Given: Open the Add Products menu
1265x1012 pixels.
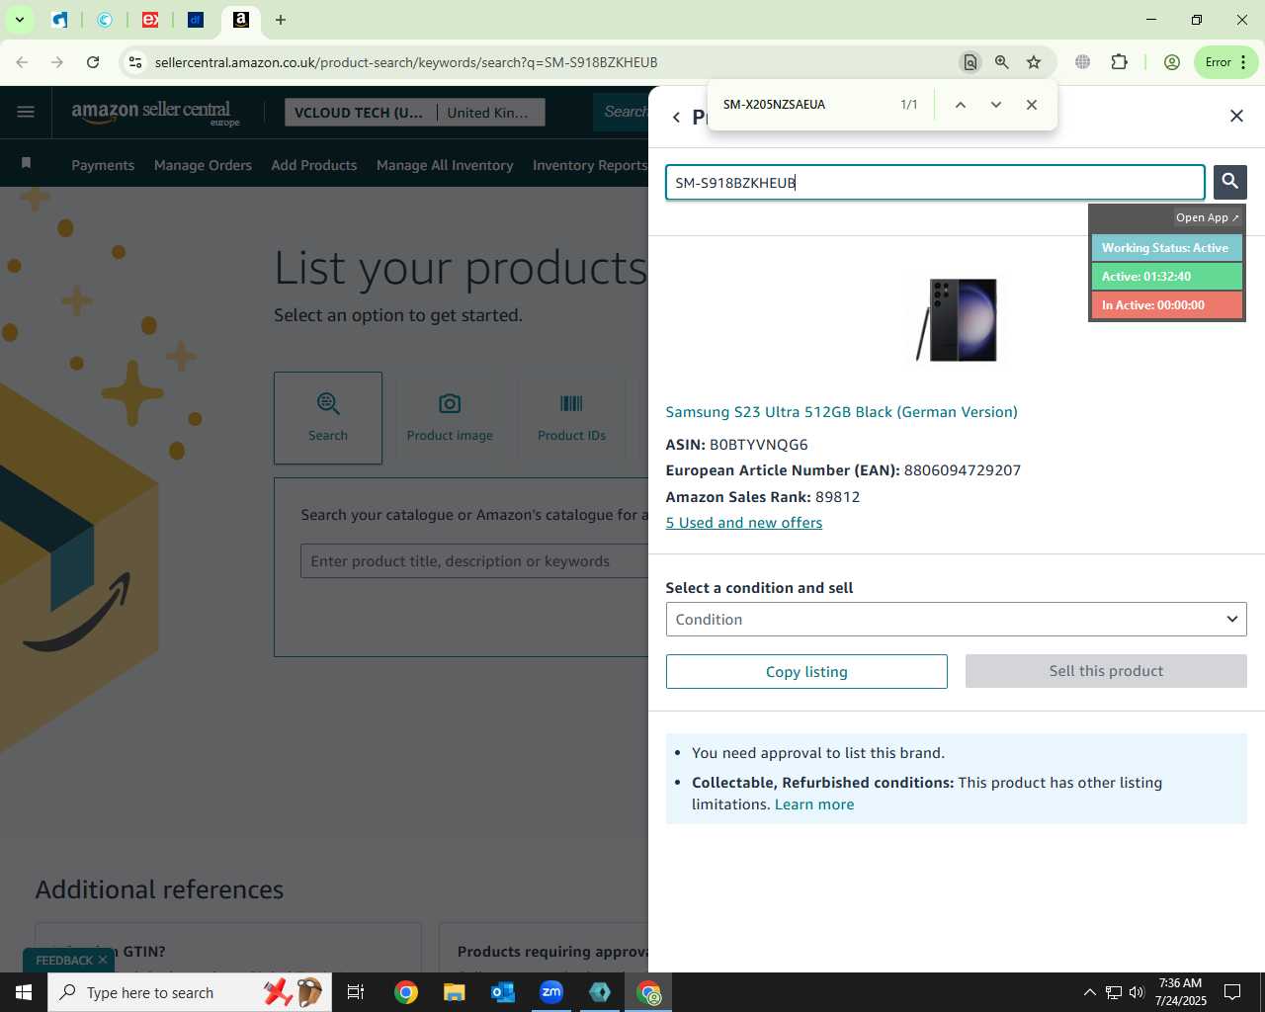Looking at the screenshot, I should pyautogui.click(x=314, y=165).
